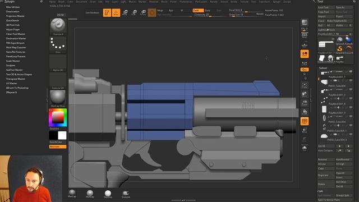This screenshot has height=202, width=359.
Task: Click the Zoom3D icon in right shelf
Action: coord(305,103)
